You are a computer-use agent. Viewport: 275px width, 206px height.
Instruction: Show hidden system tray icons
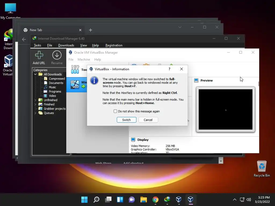235,200
